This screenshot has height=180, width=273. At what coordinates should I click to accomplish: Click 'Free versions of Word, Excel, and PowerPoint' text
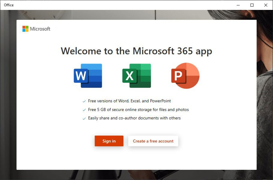click(129, 101)
